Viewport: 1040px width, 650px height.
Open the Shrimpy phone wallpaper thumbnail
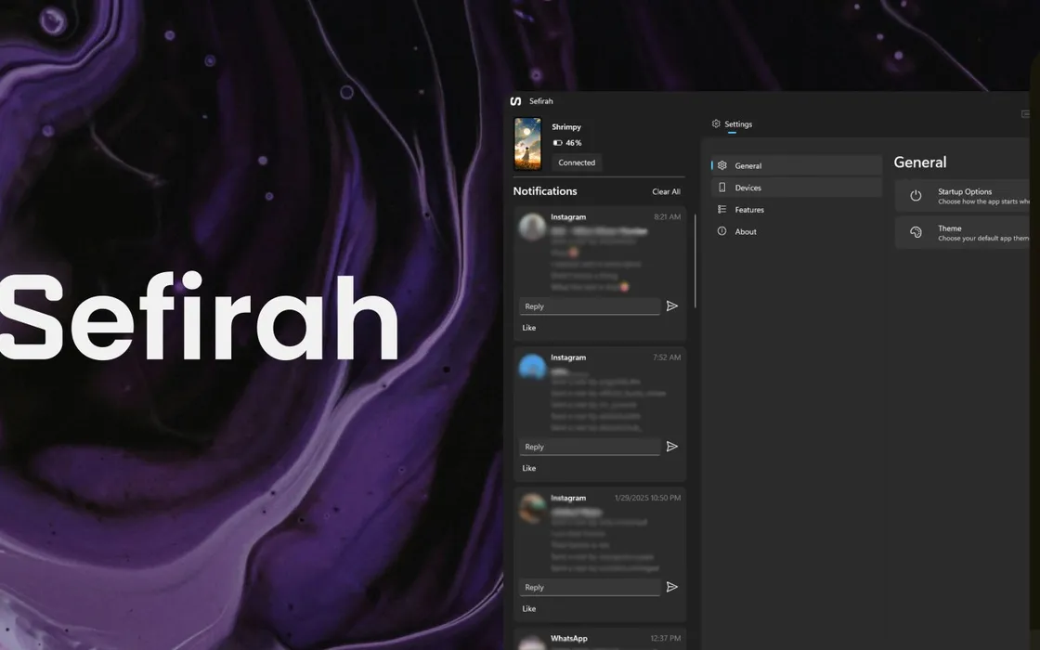pyautogui.click(x=528, y=144)
